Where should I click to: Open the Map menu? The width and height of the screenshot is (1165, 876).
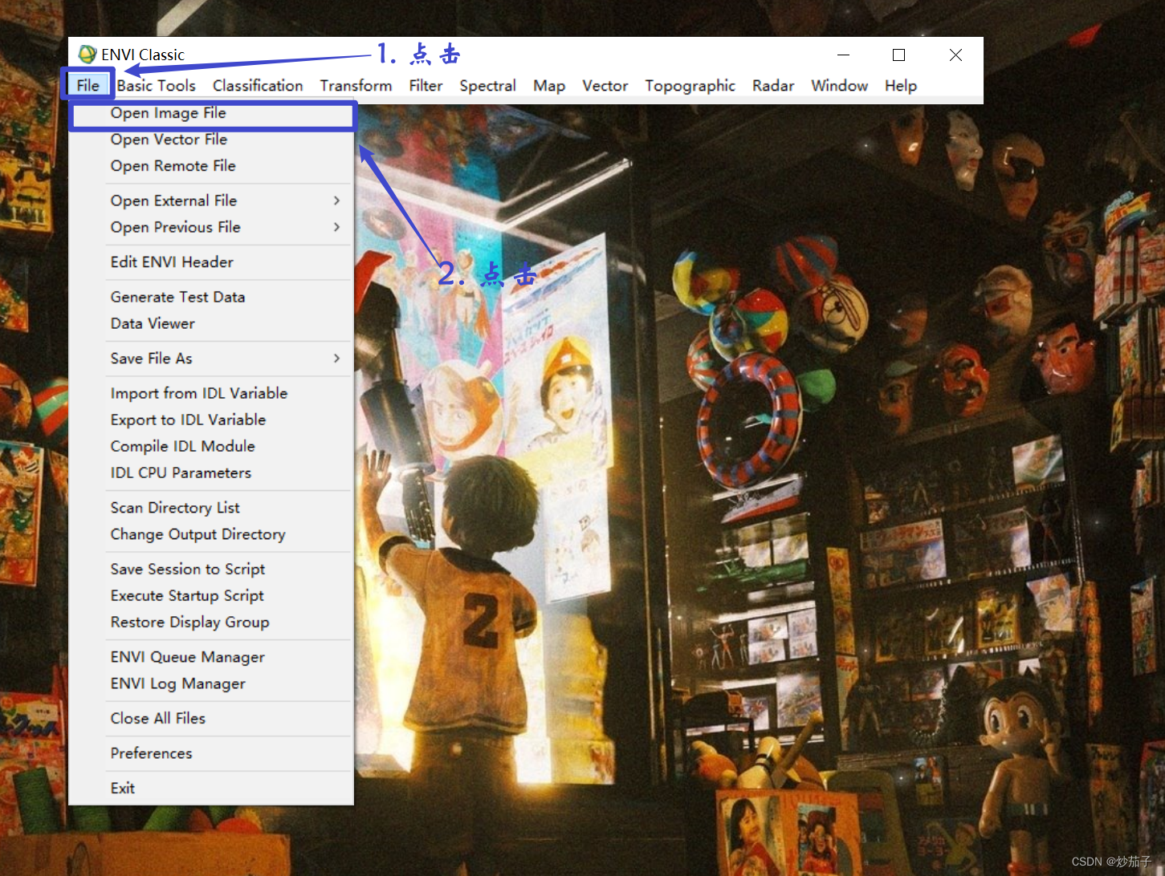tap(549, 85)
